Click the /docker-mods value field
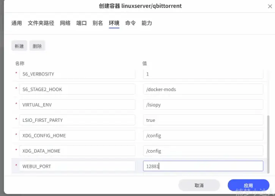The image size is (275, 196). [x=203, y=89]
